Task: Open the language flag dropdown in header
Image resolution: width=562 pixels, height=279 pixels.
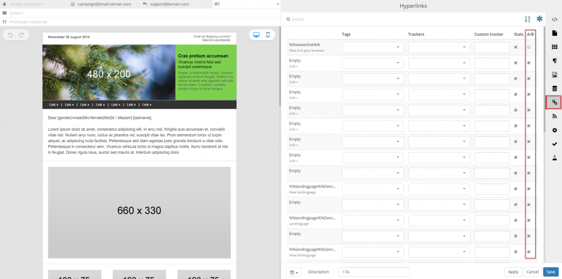Action: 246,4
